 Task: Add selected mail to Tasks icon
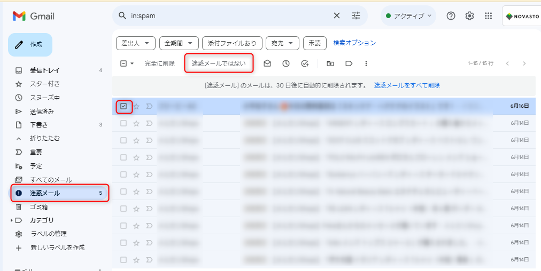[x=305, y=63]
